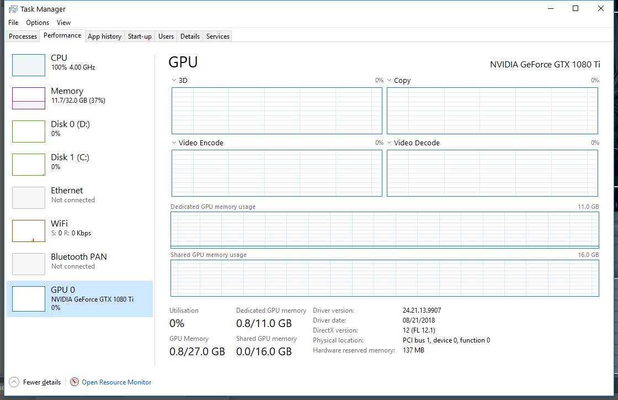The height and width of the screenshot is (400, 618).
Task: Click the Fewer details chevron icon
Action: tap(14, 382)
